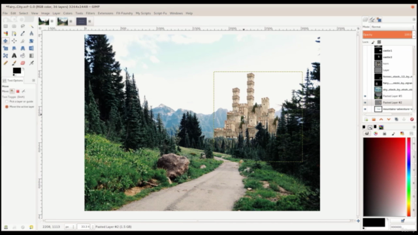
Task: Select the Paintbrush tool
Action: point(14,63)
